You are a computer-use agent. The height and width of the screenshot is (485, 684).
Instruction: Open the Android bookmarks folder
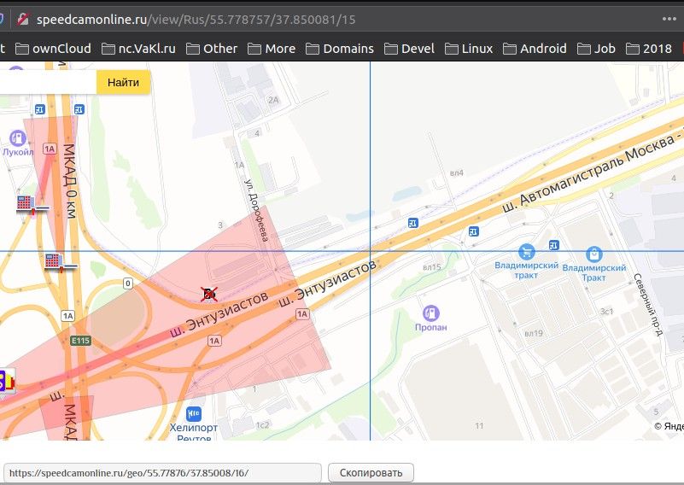click(x=534, y=49)
